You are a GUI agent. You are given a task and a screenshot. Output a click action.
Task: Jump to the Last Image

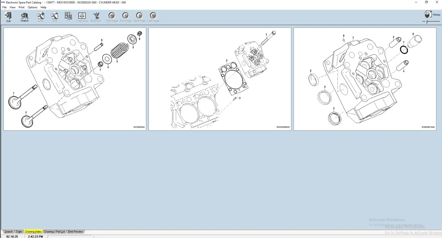153,16
